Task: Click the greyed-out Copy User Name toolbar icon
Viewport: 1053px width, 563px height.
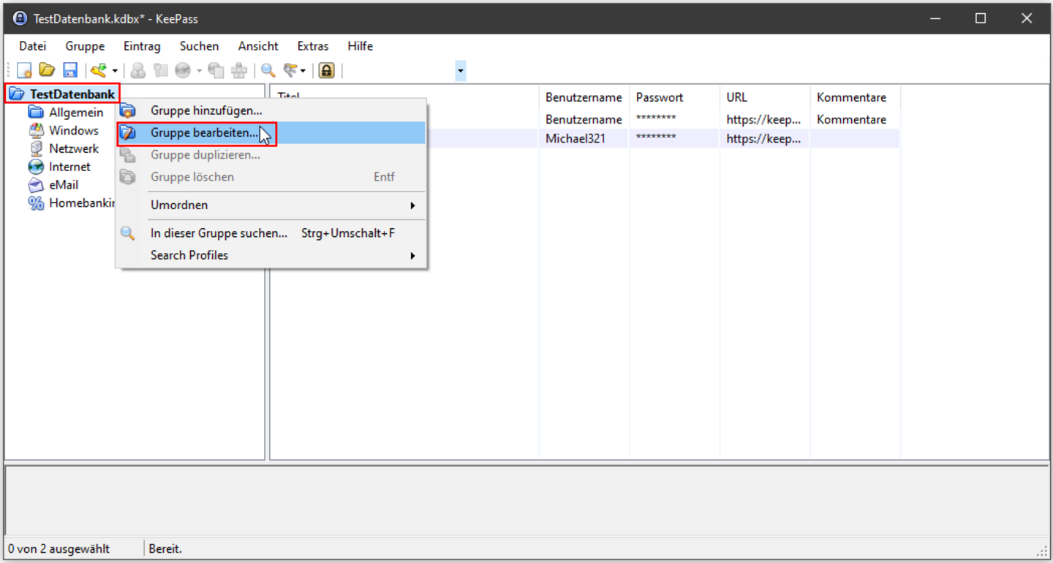Action: [x=137, y=70]
